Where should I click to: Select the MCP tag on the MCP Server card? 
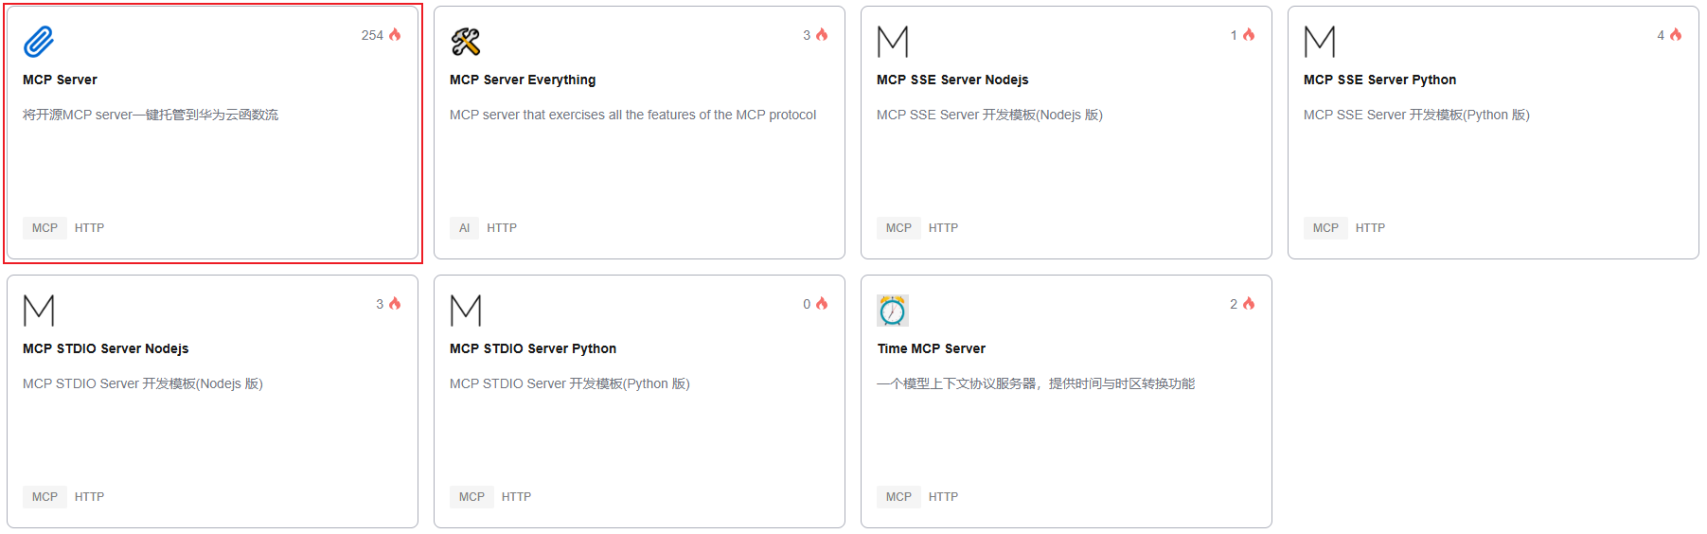(x=44, y=228)
